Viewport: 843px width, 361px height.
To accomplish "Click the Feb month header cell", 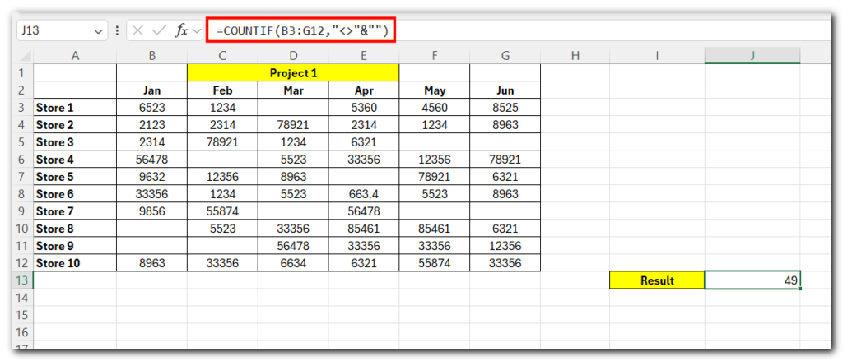I will click(x=222, y=90).
